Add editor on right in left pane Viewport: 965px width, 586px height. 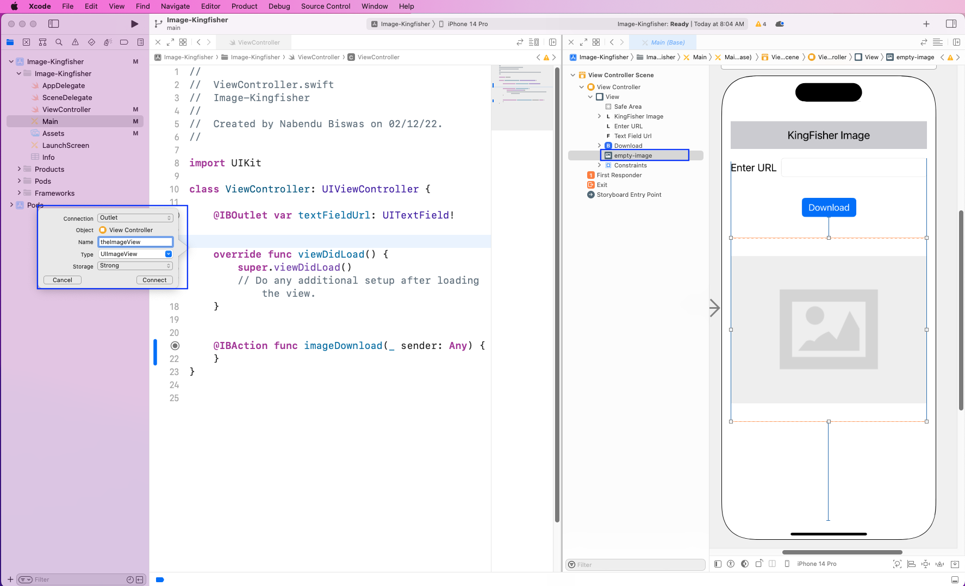553,42
